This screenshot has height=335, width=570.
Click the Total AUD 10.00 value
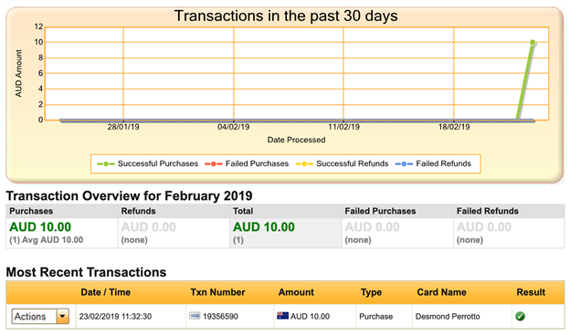click(x=264, y=227)
